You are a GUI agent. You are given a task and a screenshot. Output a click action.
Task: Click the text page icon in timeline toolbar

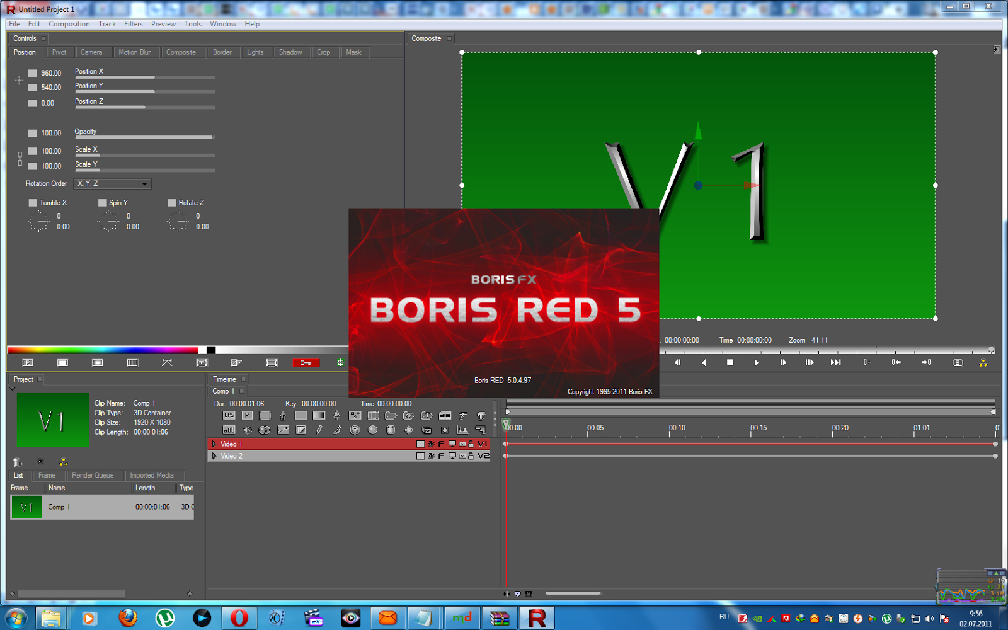(445, 415)
